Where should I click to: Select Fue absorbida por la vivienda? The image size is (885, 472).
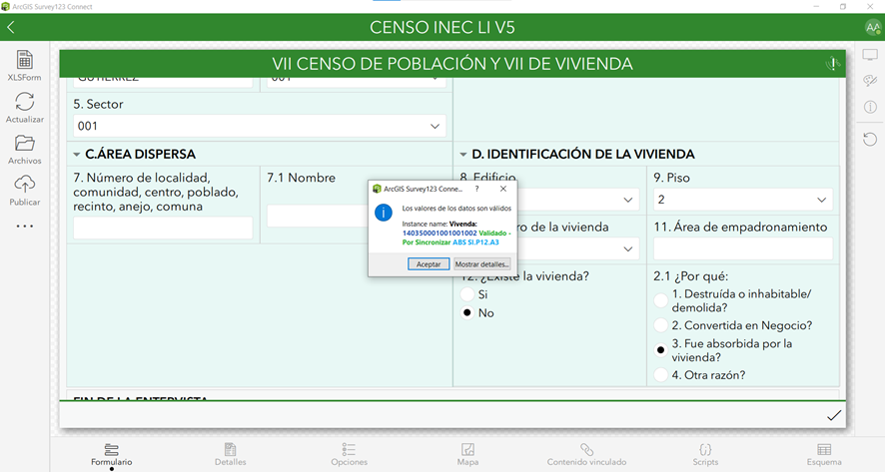(x=660, y=350)
